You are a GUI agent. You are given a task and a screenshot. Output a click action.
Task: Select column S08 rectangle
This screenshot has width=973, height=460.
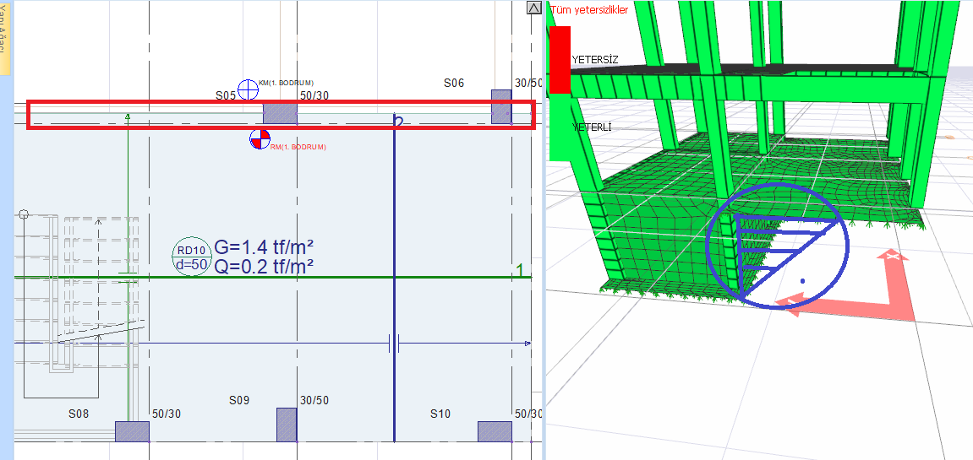click(x=132, y=431)
